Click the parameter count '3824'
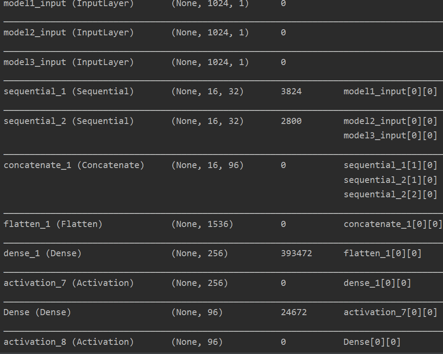The image size is (443, 354). 291,91
